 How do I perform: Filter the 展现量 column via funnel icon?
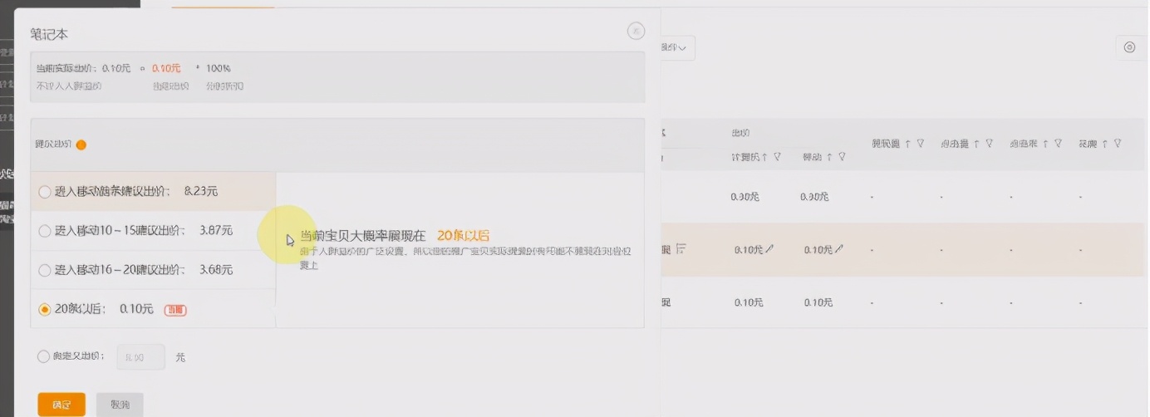[x=921, y=144]
